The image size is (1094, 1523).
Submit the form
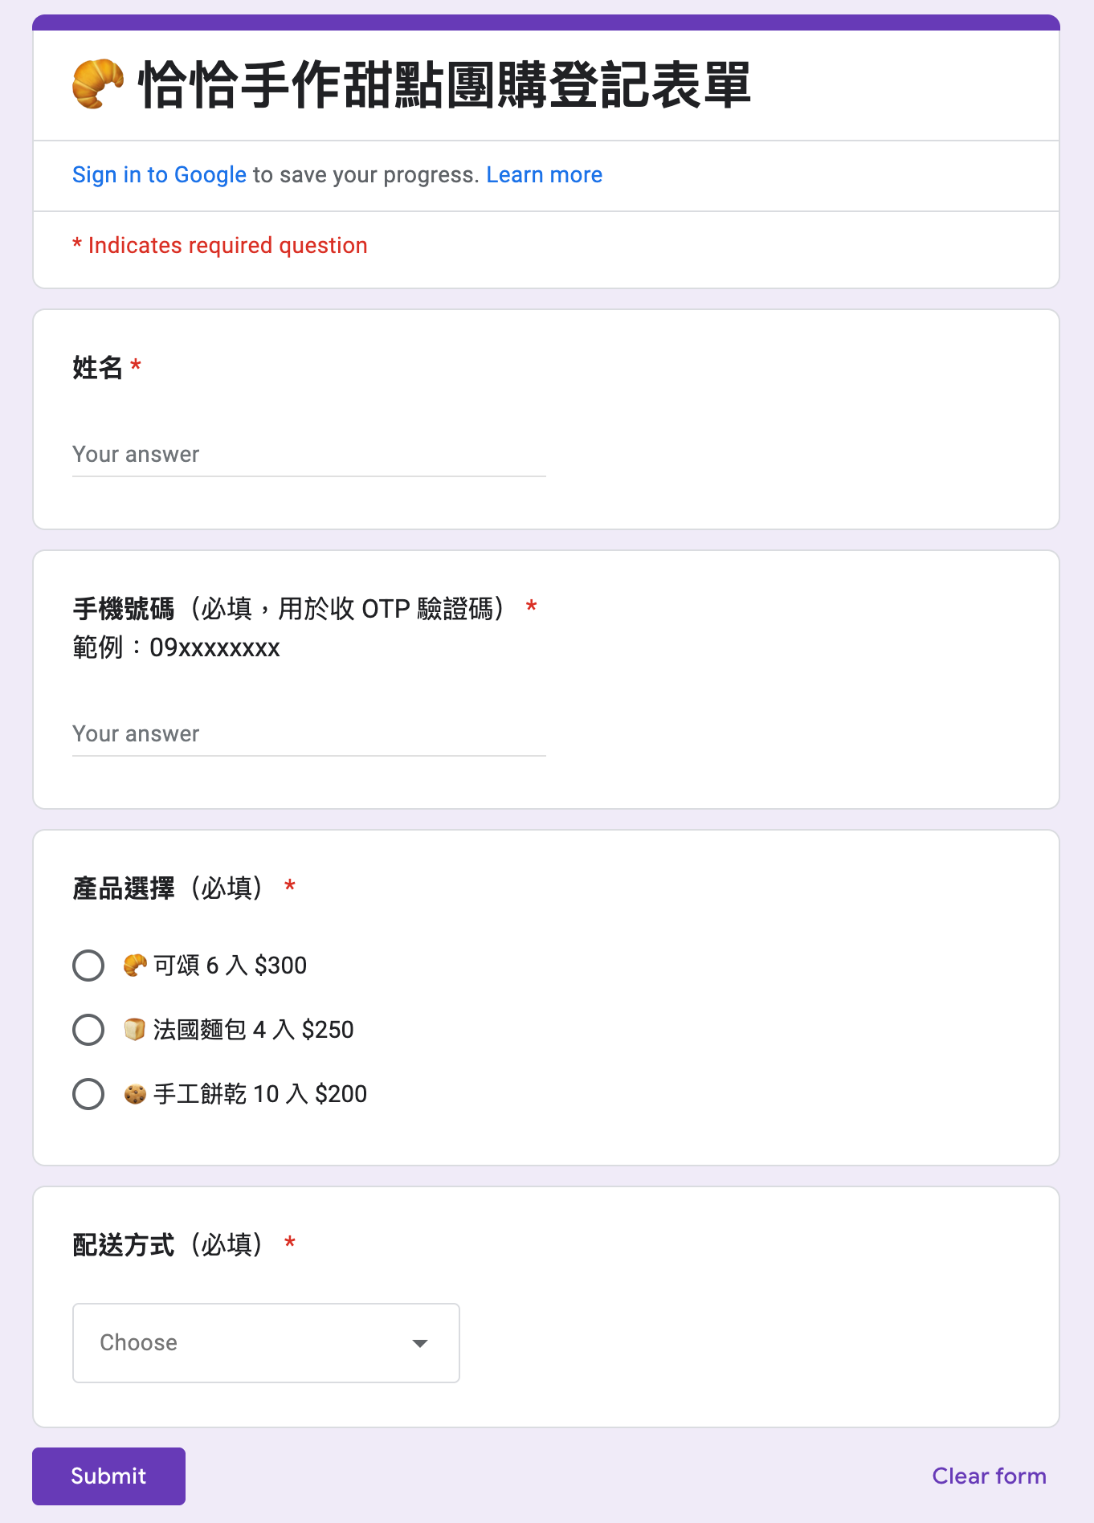(x=108, y=1476)
